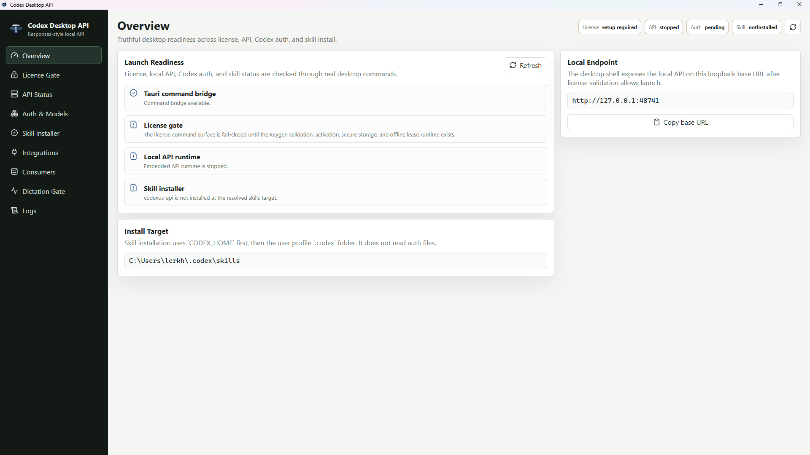Click the Integrations plug icon
This screenshot has width=810, height=455.
[14, 153]
